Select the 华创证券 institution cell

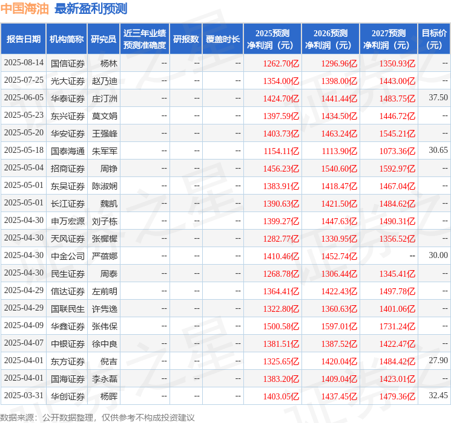pyautogui.click(x=68, y=396)
